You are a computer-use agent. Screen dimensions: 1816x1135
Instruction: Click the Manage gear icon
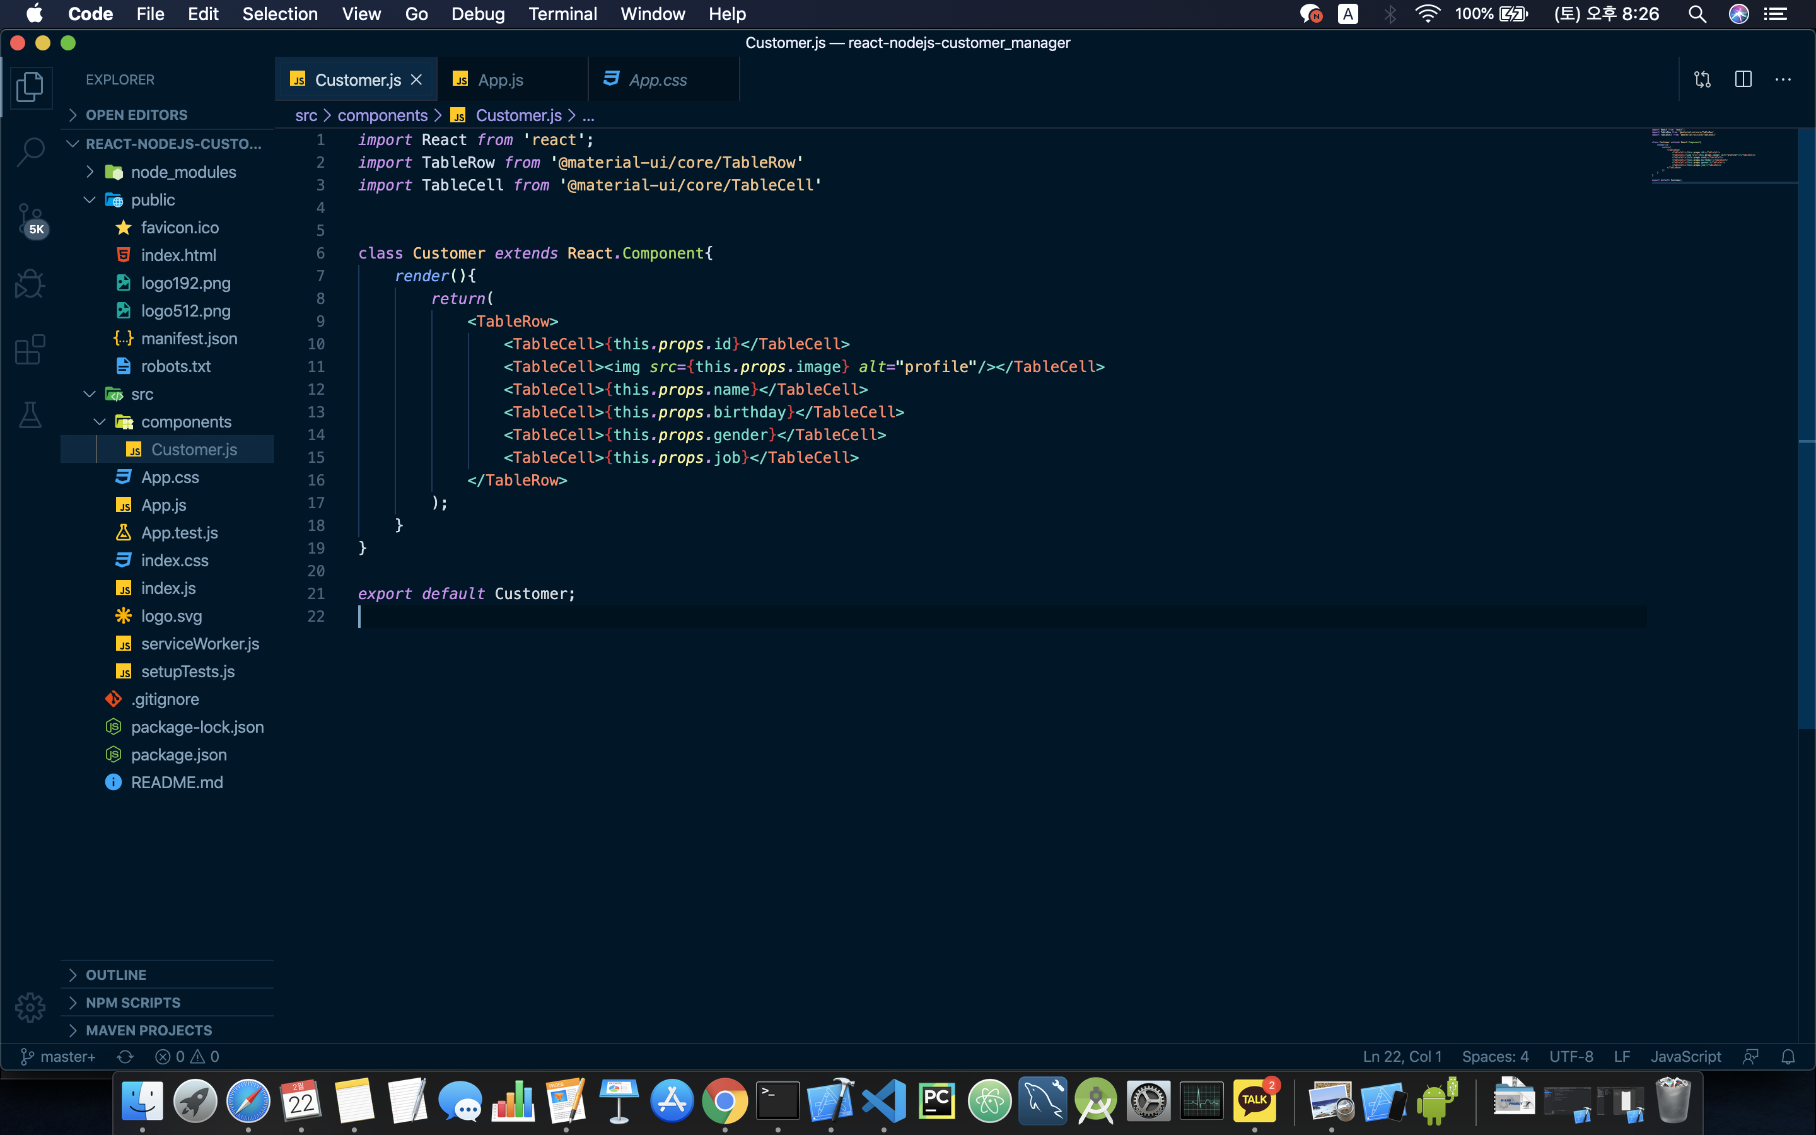[30, 1008]
